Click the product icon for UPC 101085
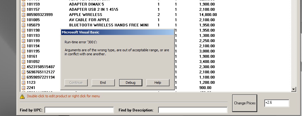The height and width of the screenshot is (116, 302). pyautogui.click(x=23, y=20)
